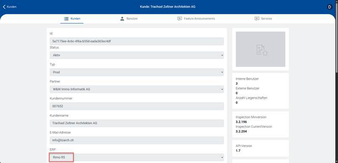This screenshot has height=163, width=338.
Task: Open the Status dropdown showing Aktiv
Action: (137, 55)
